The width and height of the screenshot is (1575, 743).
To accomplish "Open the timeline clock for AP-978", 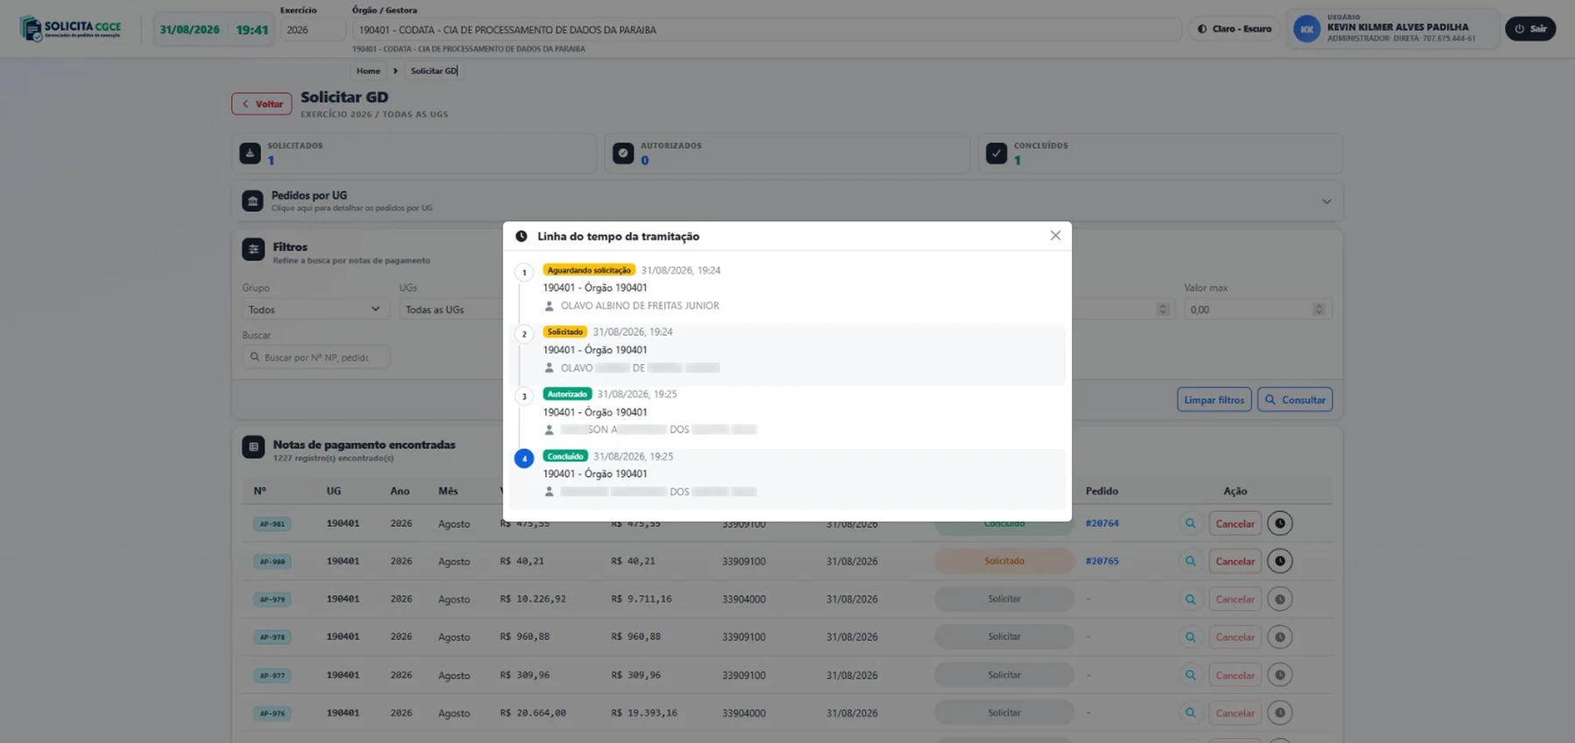I will coord(1279,637).
